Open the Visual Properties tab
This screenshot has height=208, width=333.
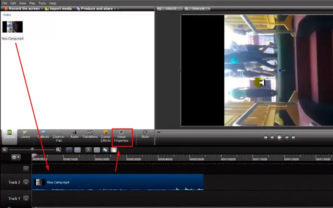tap(121, 136)
